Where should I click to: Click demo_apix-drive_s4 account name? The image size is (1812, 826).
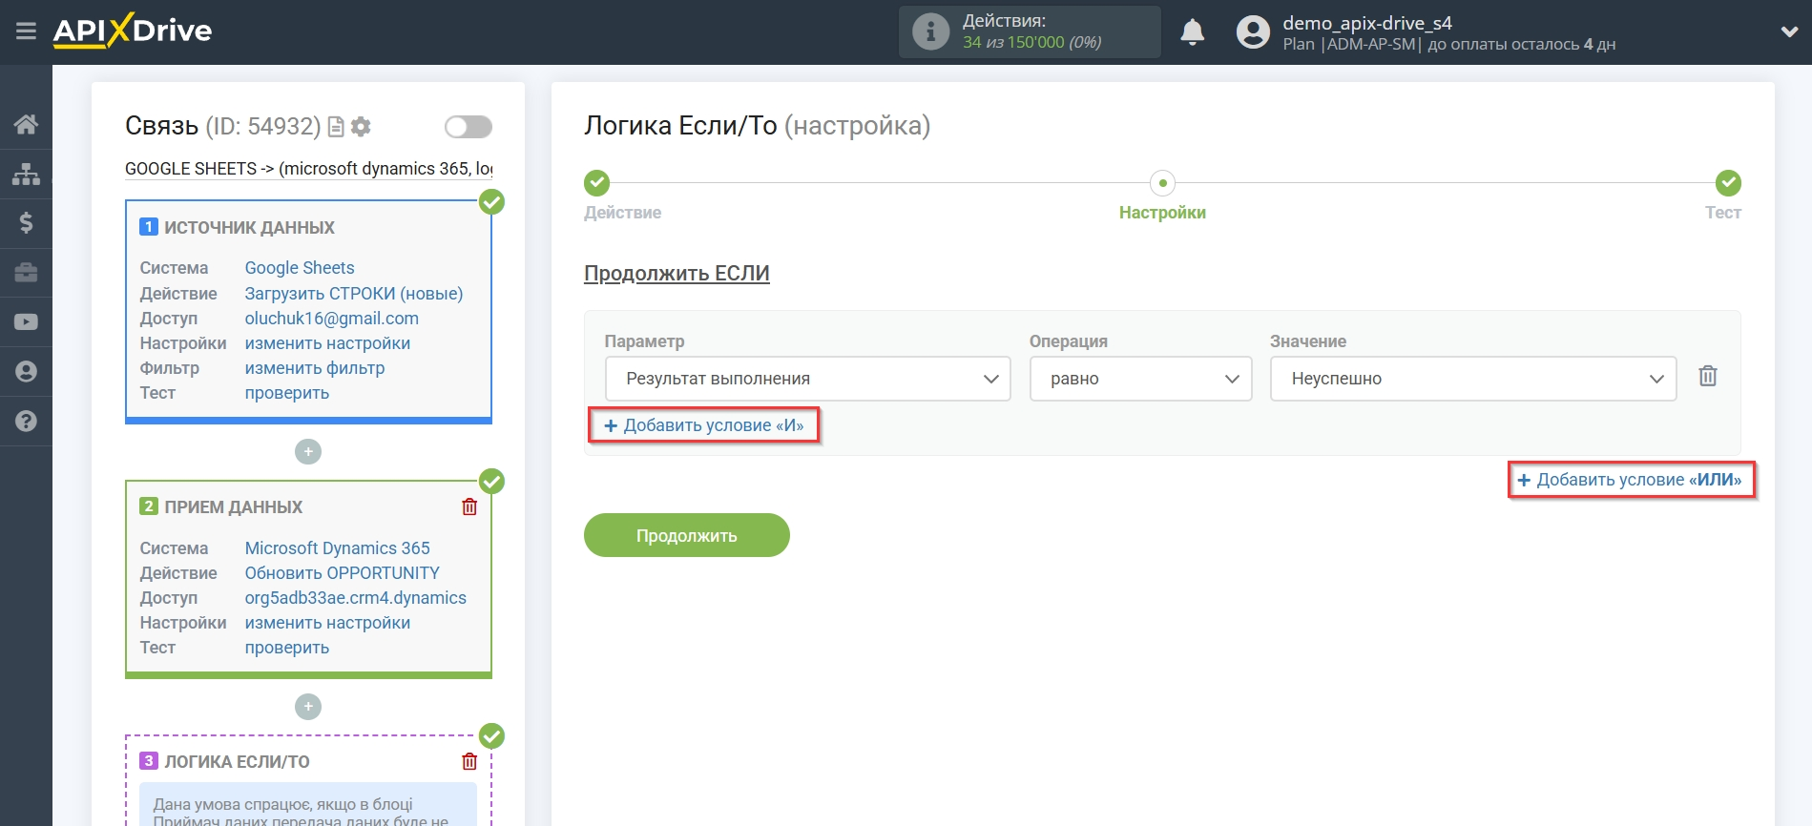click(1366, 23)
